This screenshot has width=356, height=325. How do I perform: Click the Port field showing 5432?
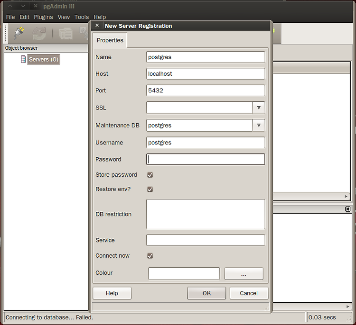pyautogui.click(x=206, y=90)
